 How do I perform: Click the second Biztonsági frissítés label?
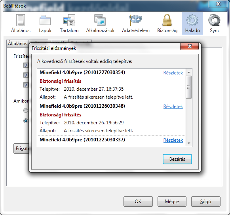click(61, 115)
